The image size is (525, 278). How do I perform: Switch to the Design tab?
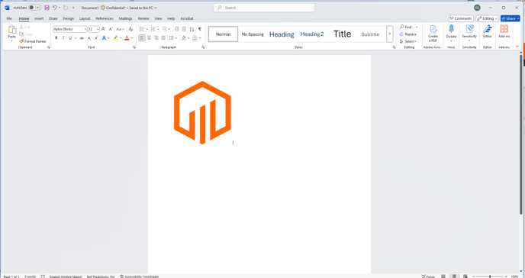[x=69, y=18]
